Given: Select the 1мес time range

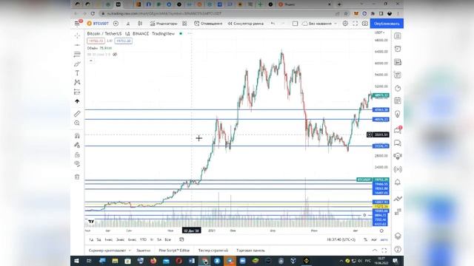Looking at the screenshot, I should pos(109,239).
